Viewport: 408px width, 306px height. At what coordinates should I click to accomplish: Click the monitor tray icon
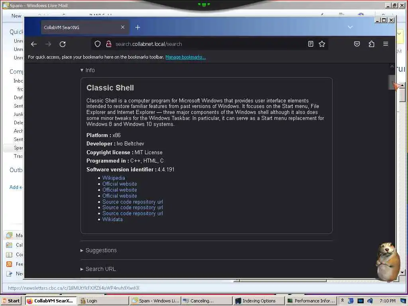360,301
